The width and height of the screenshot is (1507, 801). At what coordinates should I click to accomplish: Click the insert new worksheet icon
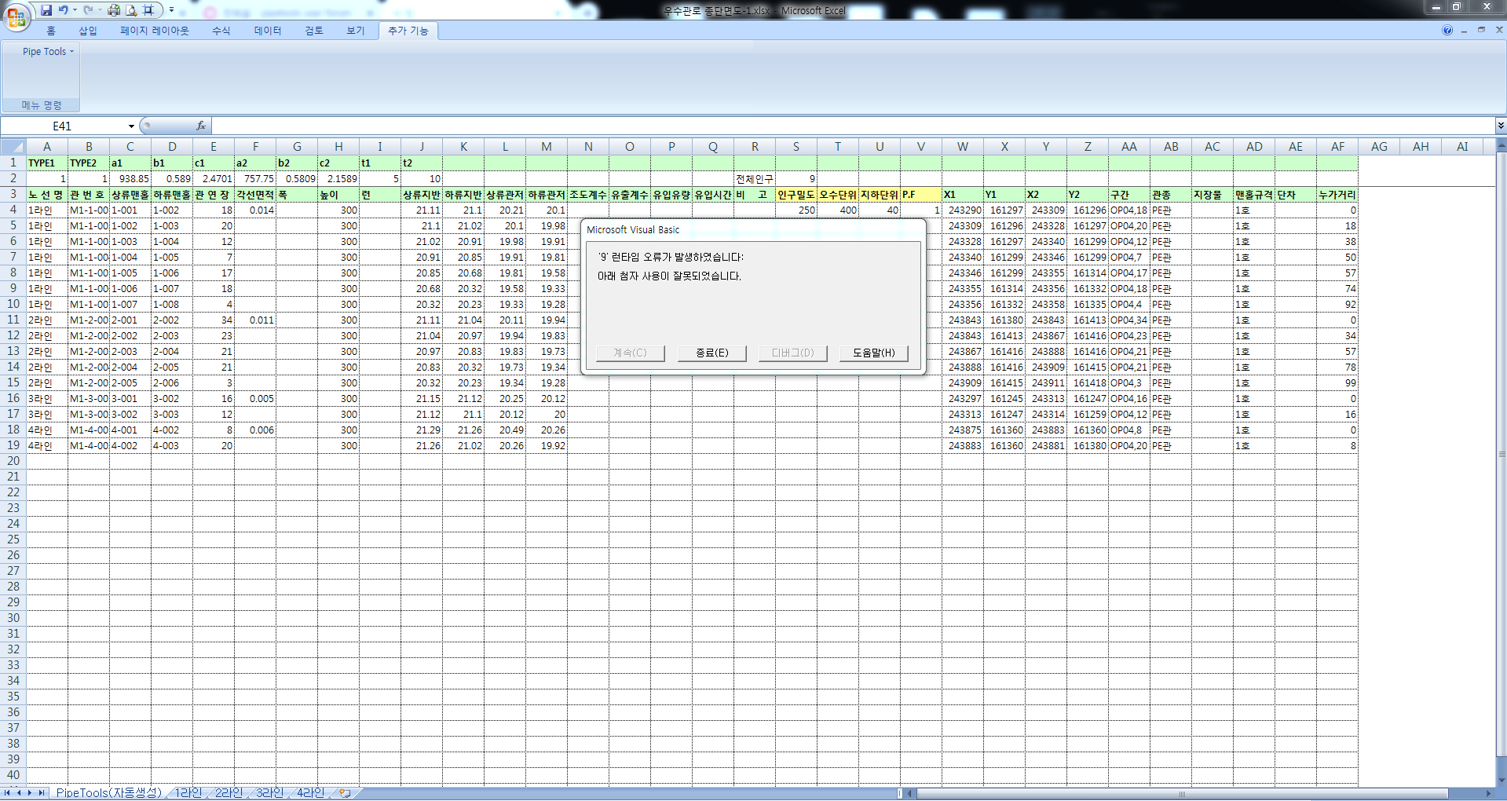point(345,793)
